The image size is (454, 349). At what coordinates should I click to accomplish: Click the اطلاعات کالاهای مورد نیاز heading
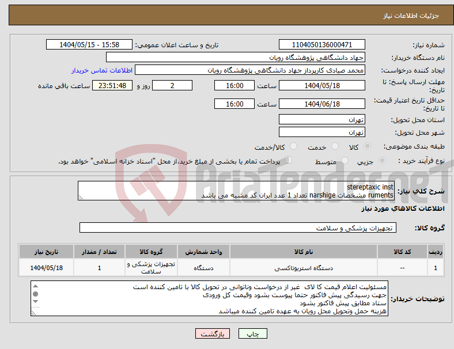click(x=403, y=208)
